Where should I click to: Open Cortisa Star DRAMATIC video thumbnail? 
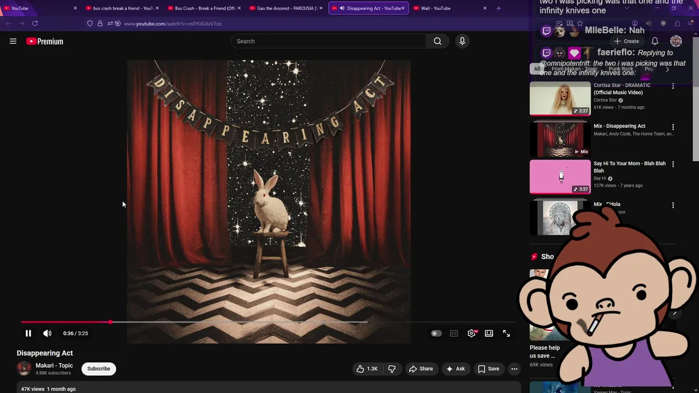point(560,99)
